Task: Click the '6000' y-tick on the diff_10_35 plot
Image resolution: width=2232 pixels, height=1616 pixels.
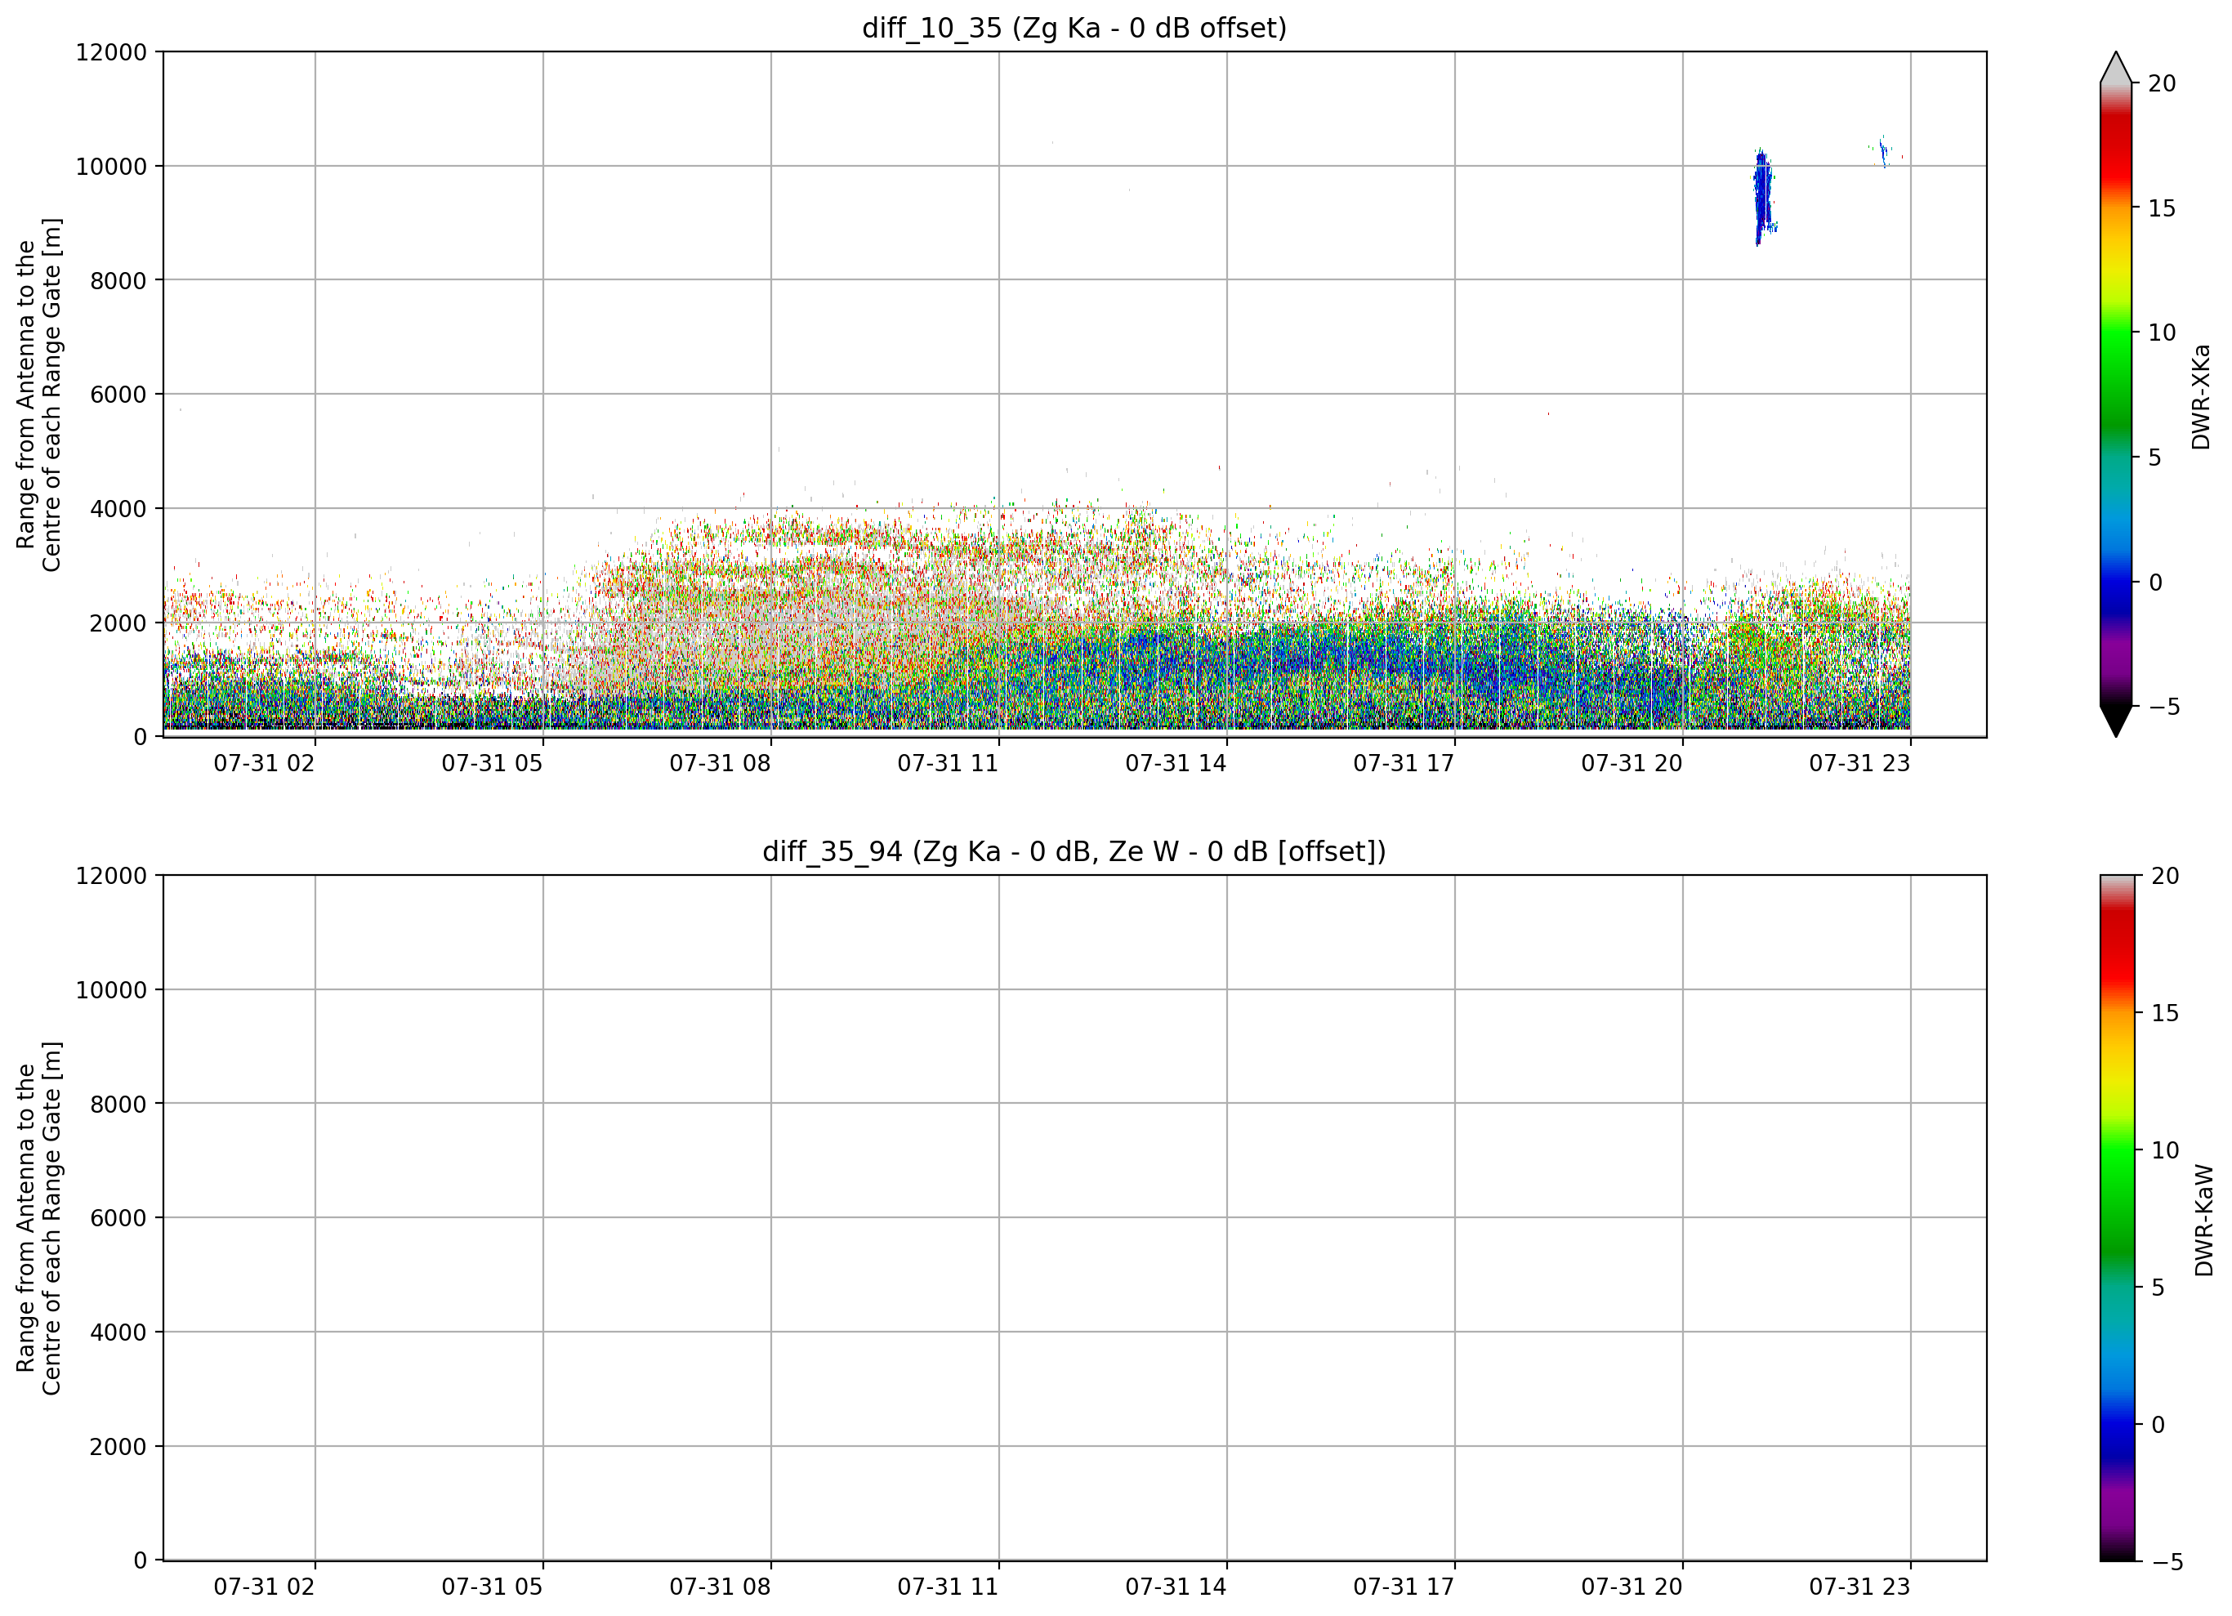Action: click(118, 395)
